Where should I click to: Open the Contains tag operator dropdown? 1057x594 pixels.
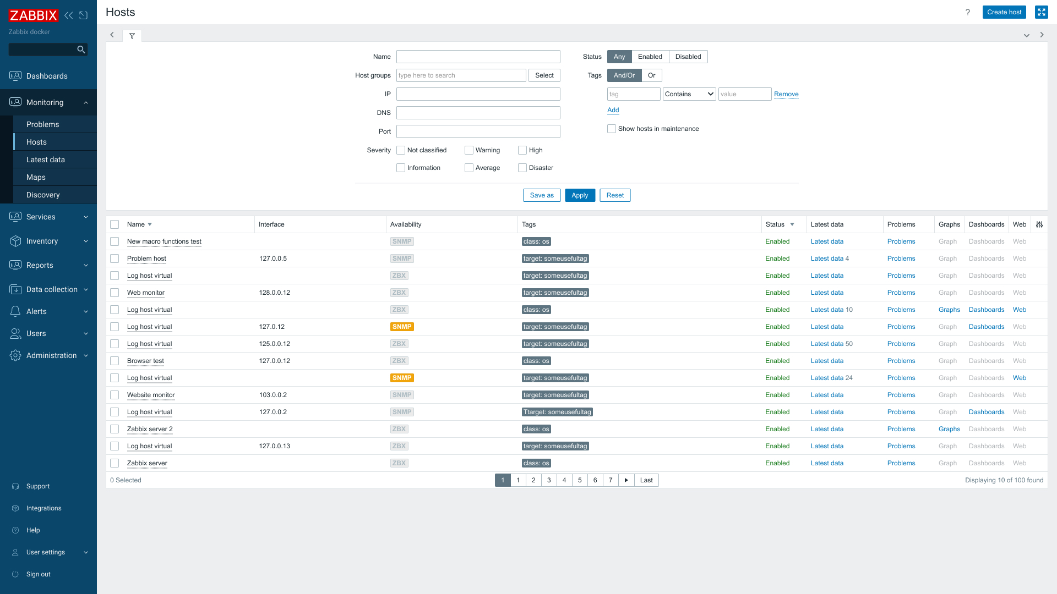[x=689, y=94]
